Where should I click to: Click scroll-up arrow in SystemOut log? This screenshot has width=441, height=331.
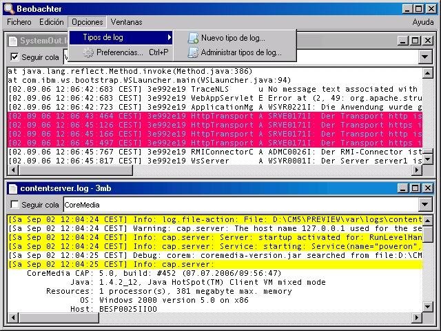[427, 74]
